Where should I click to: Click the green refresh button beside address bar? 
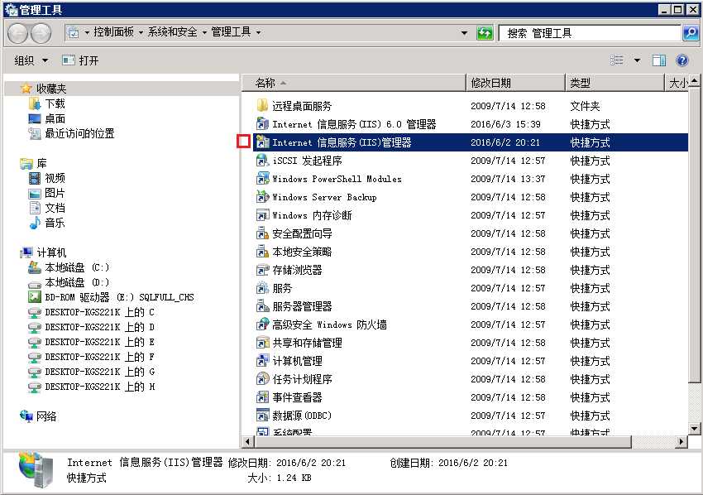485,33
